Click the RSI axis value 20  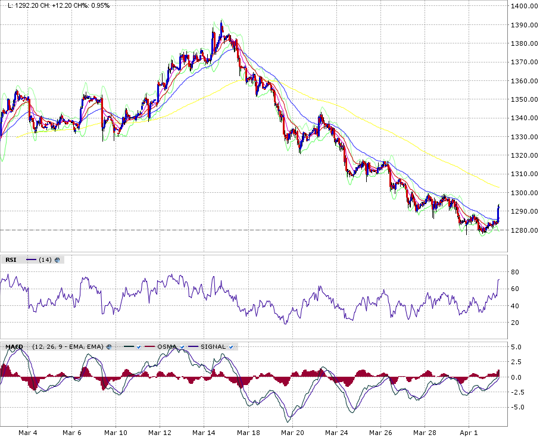(515, 323)
